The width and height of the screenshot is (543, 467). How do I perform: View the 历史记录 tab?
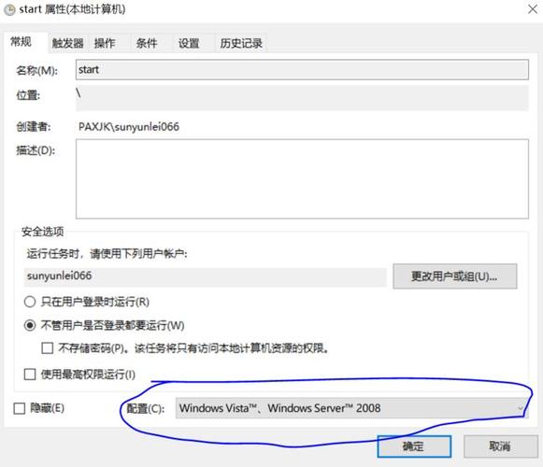tap(241, 43)
